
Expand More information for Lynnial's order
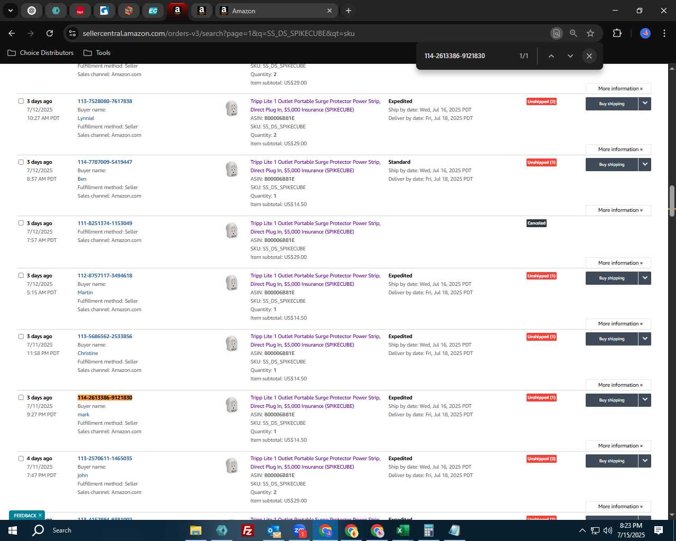coord(618,150)
